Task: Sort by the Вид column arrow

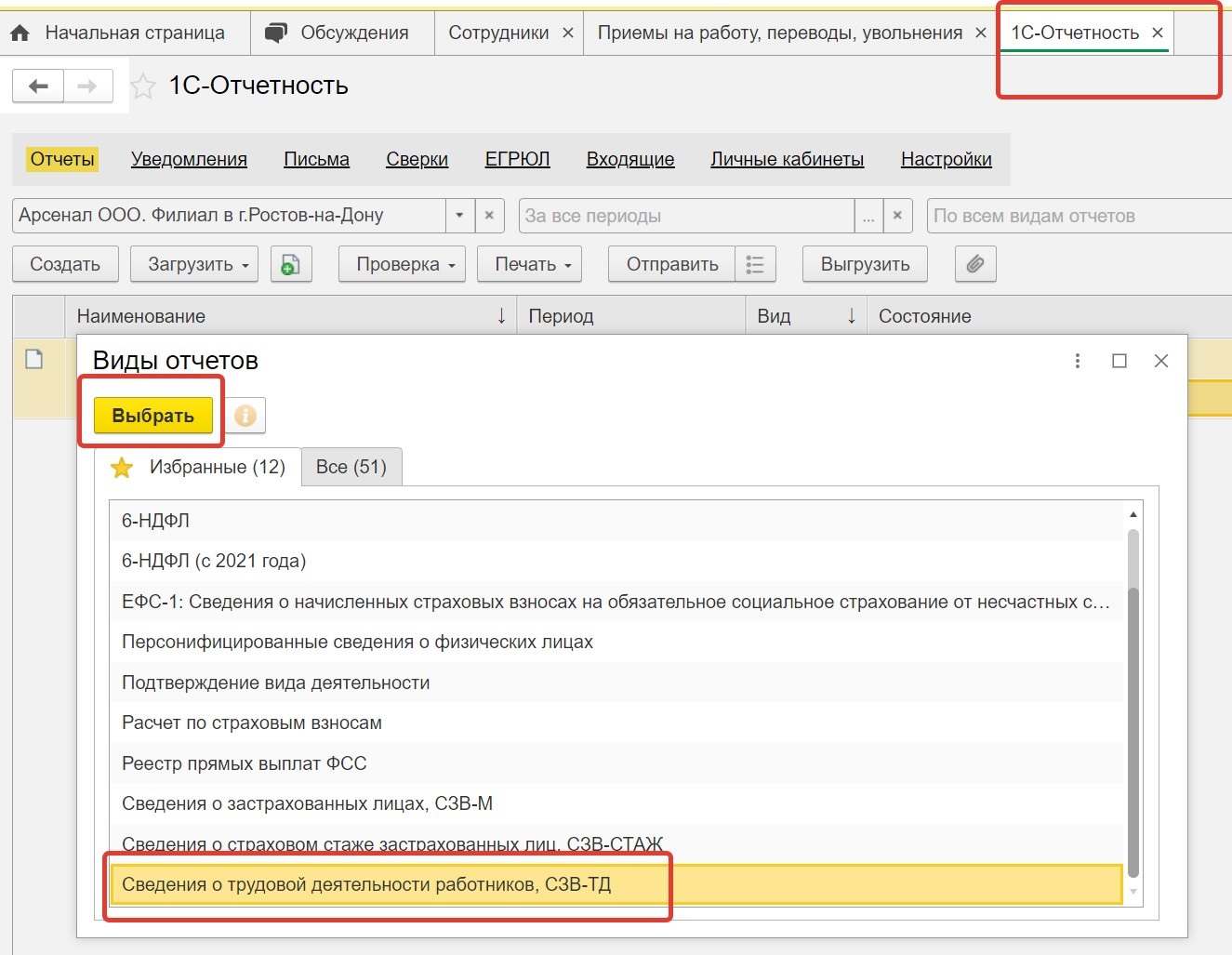Action: (851, 316)
